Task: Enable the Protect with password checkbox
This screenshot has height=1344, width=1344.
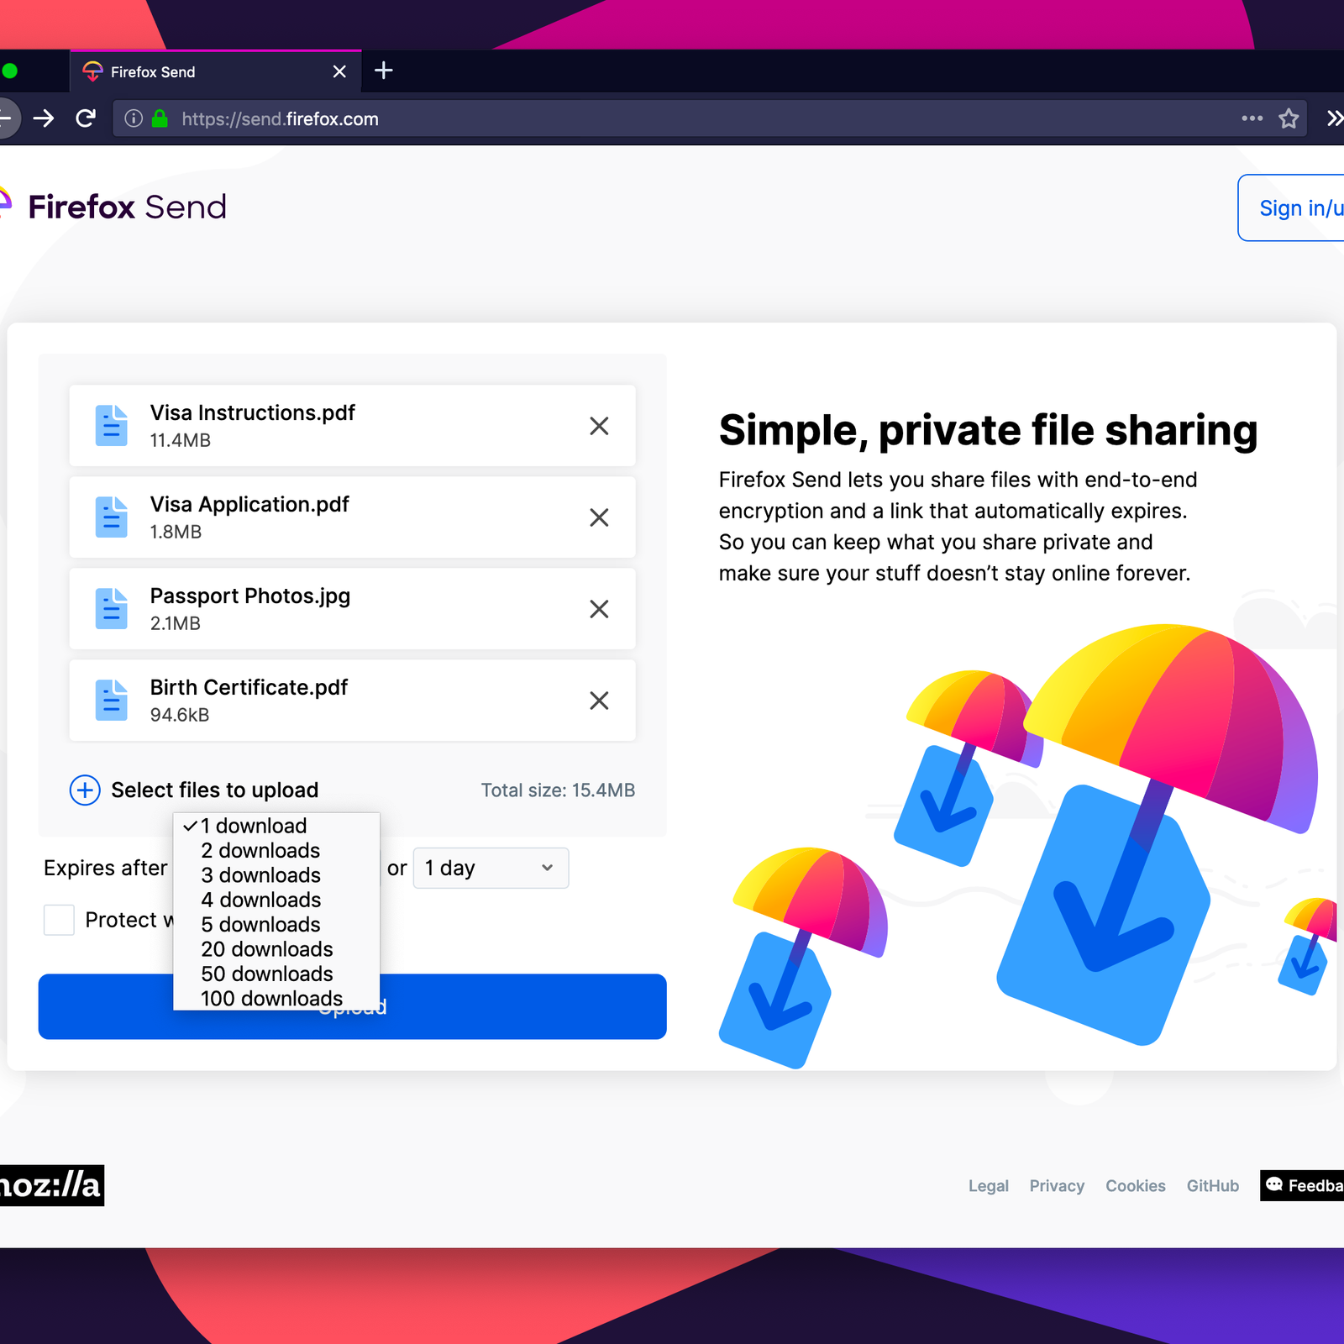Action: 59,920
